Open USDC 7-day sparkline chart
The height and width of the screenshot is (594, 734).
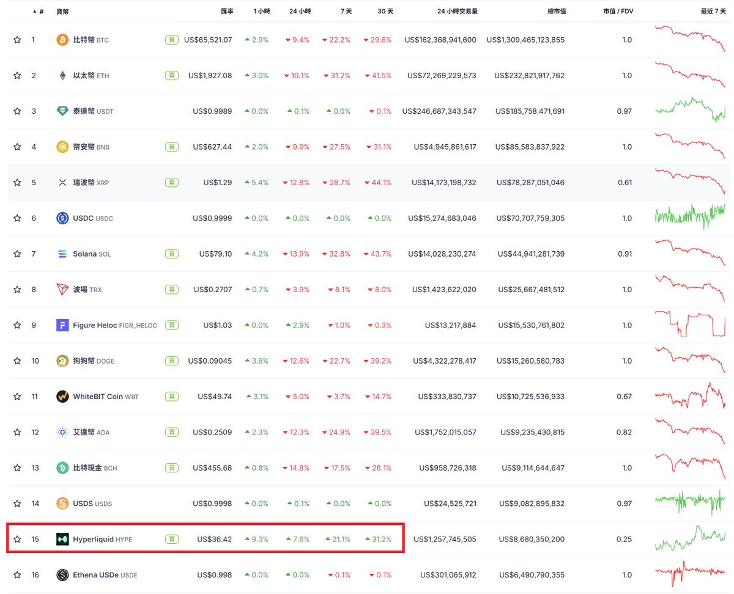point(690,216)
